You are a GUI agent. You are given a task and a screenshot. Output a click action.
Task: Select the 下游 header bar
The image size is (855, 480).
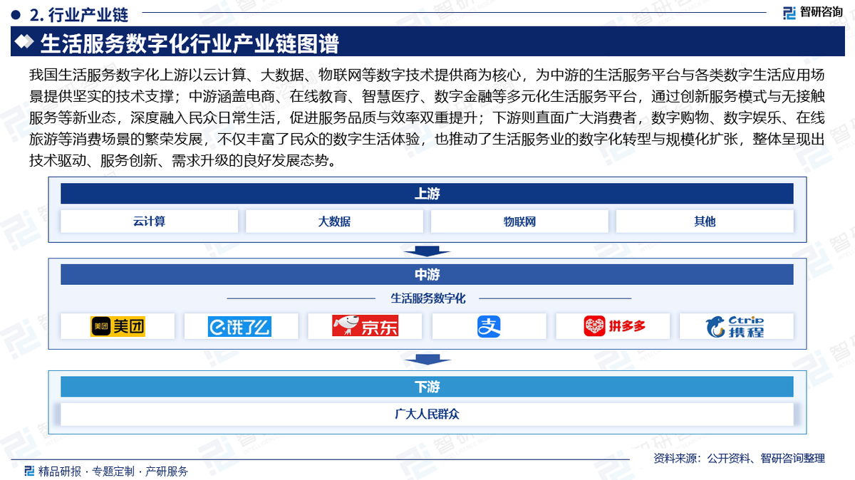pyautogui.click(x=427, y=387)
